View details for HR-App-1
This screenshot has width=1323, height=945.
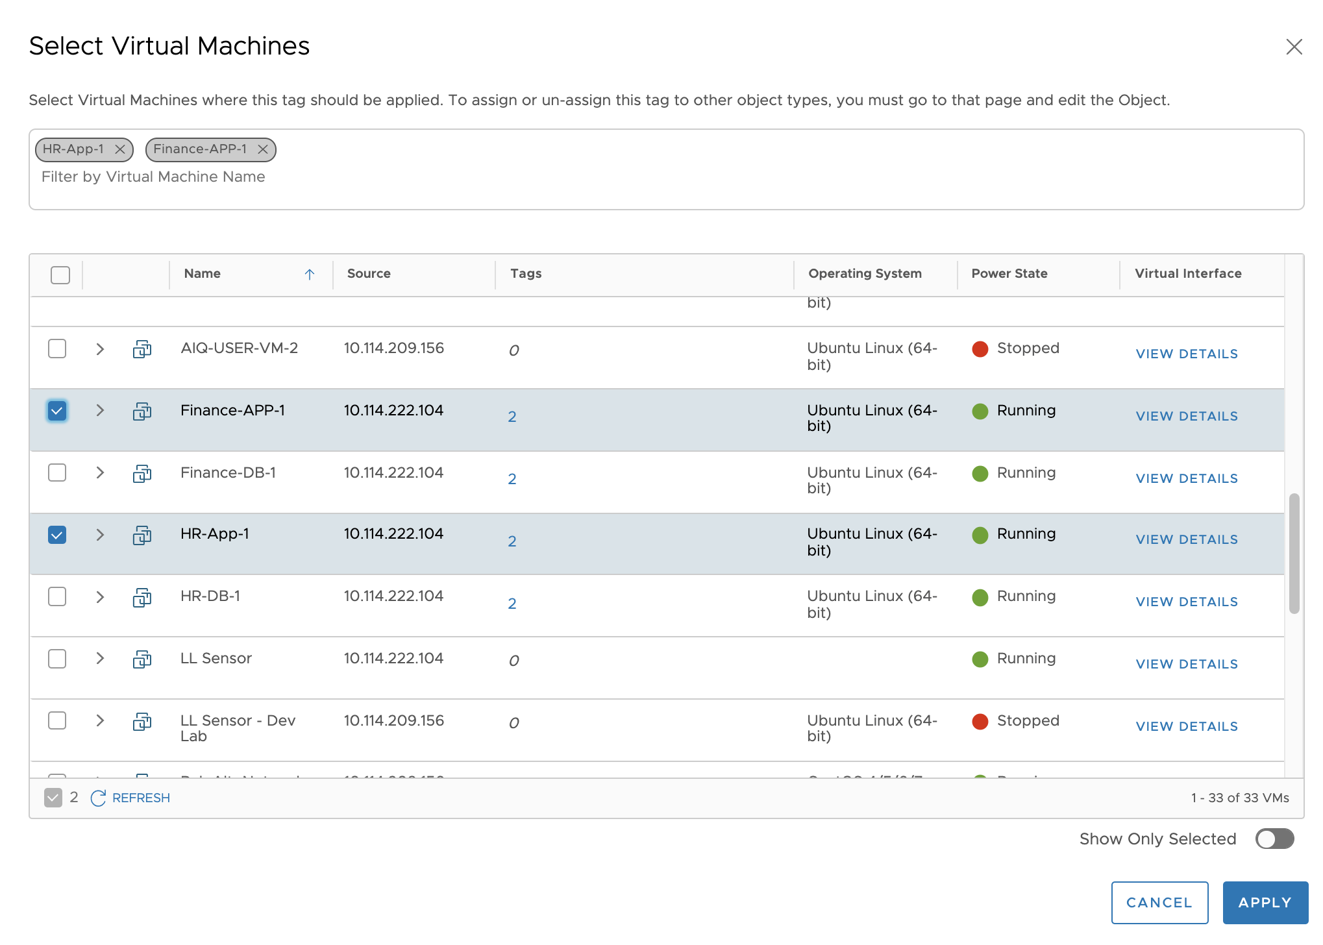(1187, 539)
